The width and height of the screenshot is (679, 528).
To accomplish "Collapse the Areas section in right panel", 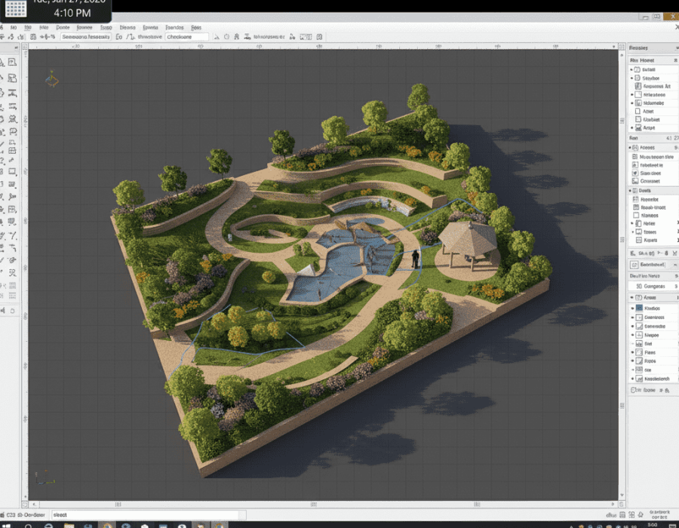I will coord(632,298).
